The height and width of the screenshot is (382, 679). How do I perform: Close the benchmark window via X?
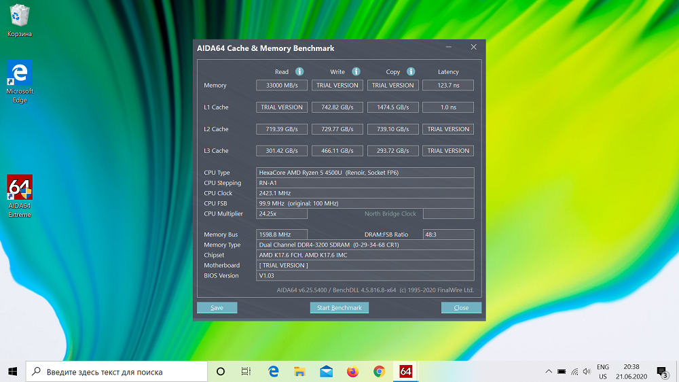tap(473, 48)
